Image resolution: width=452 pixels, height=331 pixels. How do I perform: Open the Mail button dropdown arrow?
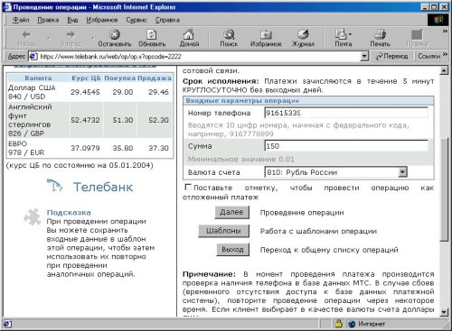[350, 34]
